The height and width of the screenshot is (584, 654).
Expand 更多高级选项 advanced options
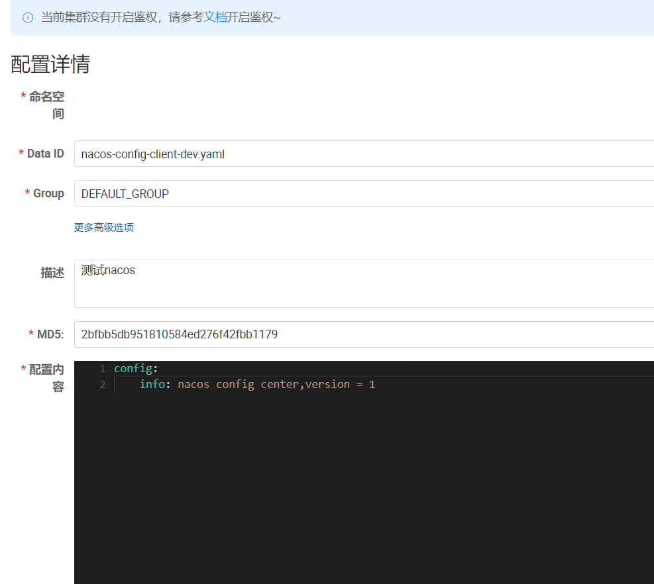104,227
